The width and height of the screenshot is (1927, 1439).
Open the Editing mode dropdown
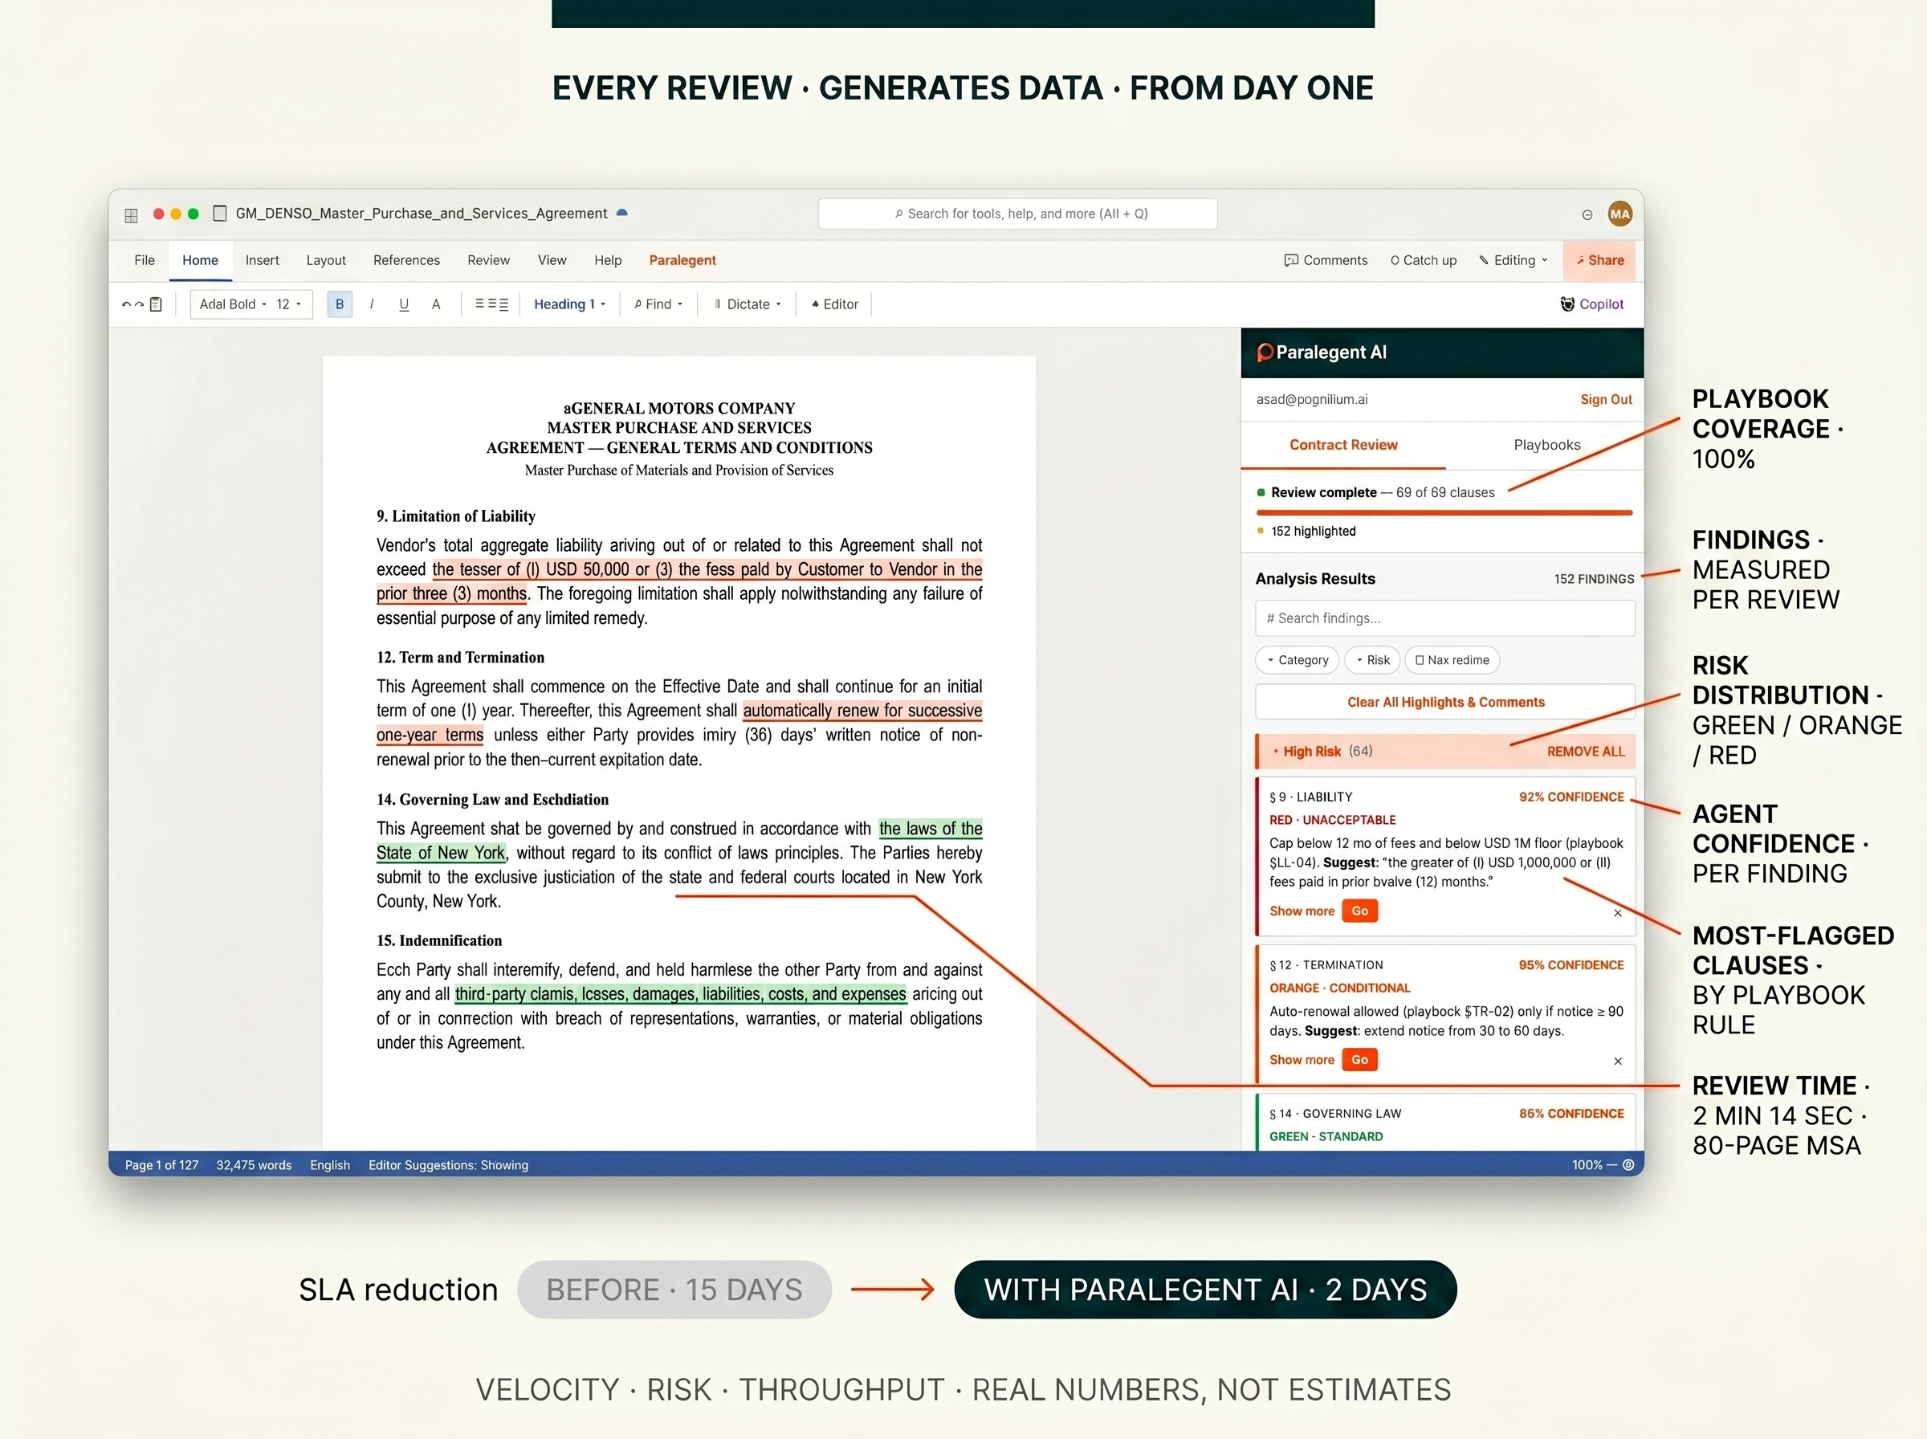coord(1513,260)
